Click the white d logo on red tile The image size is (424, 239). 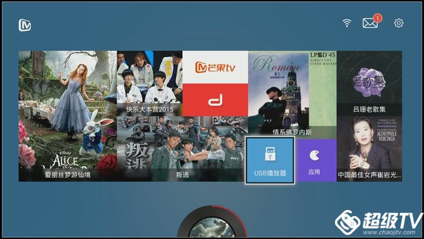coord(215,100)
